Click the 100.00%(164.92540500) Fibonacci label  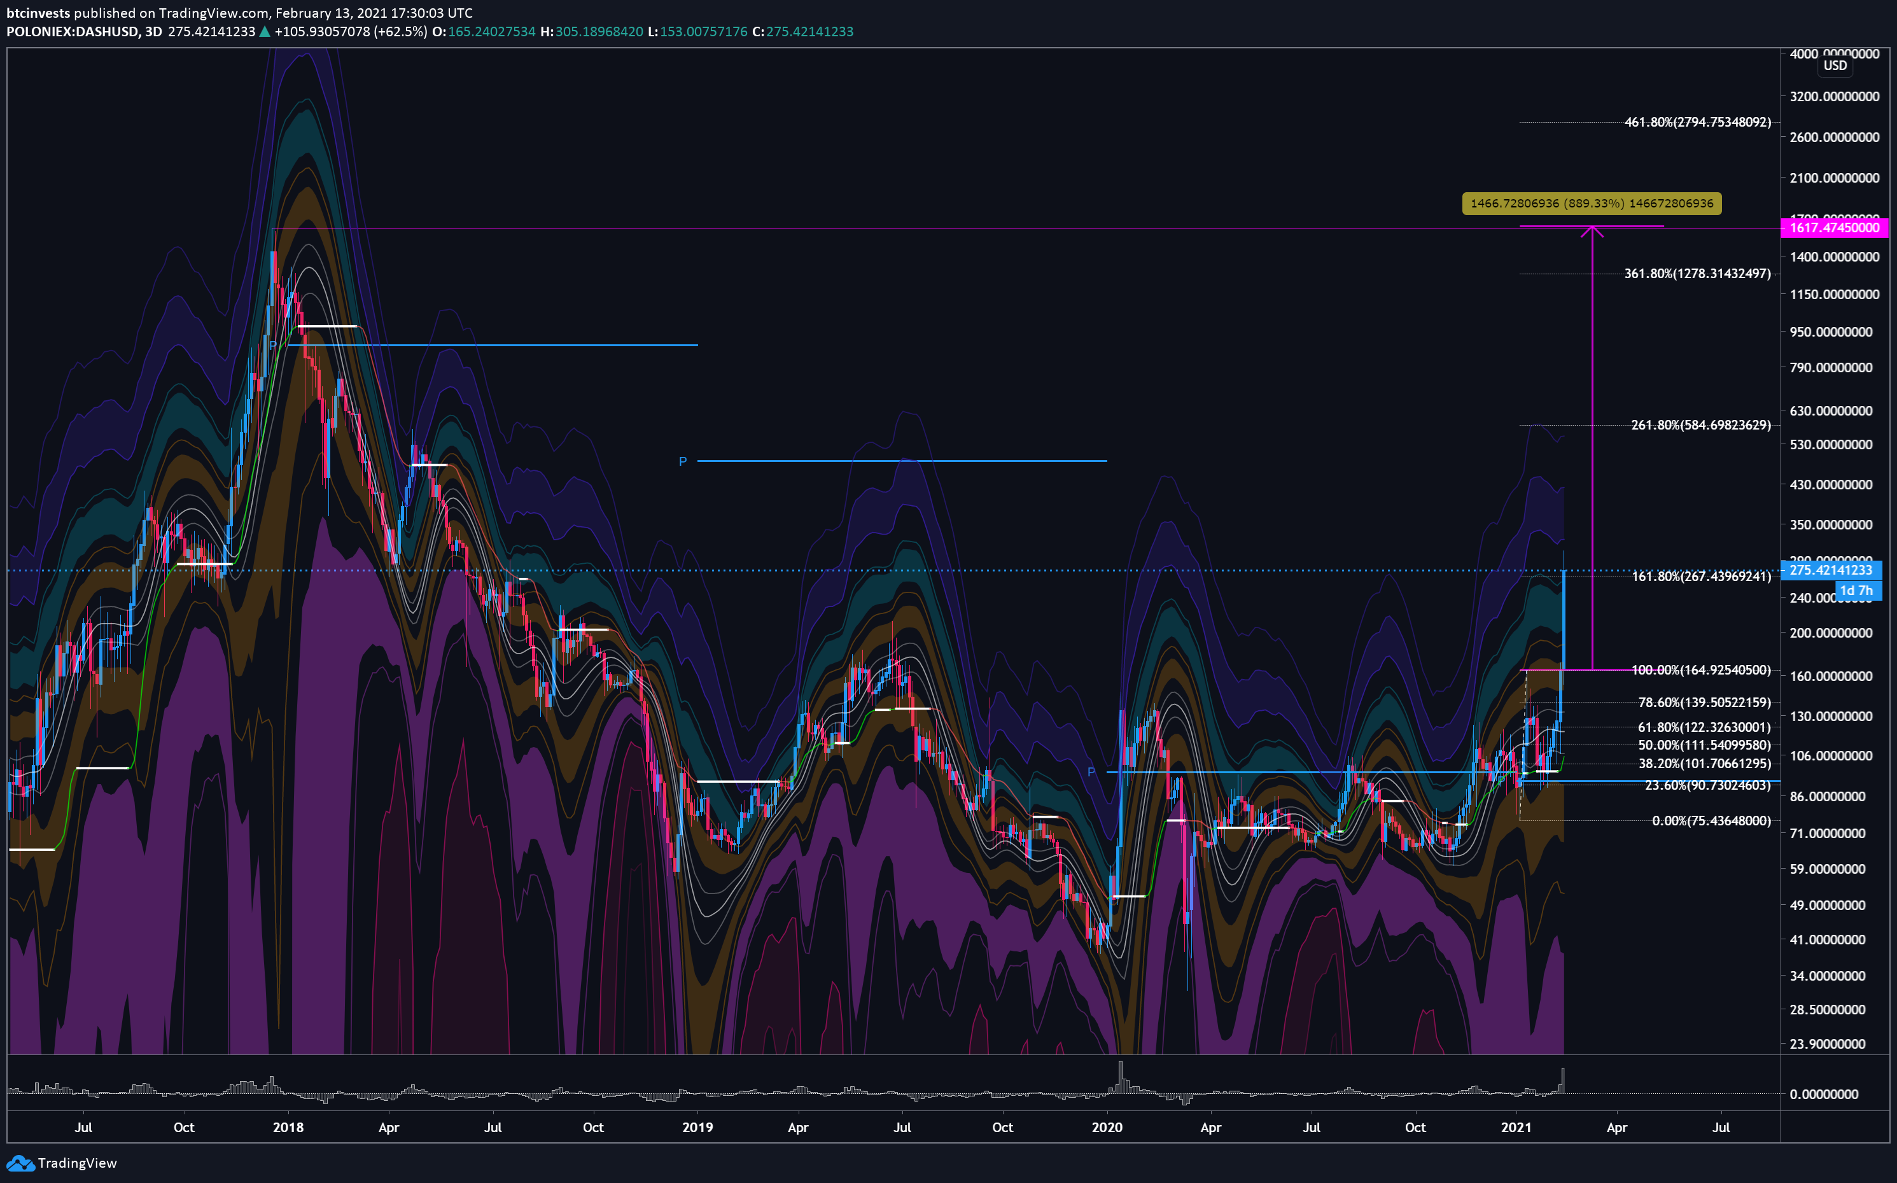(x=1702, y=671)
